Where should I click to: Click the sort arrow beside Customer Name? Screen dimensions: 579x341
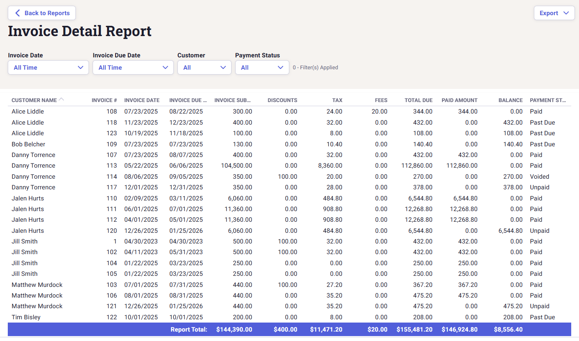click(x=61, y=100)
